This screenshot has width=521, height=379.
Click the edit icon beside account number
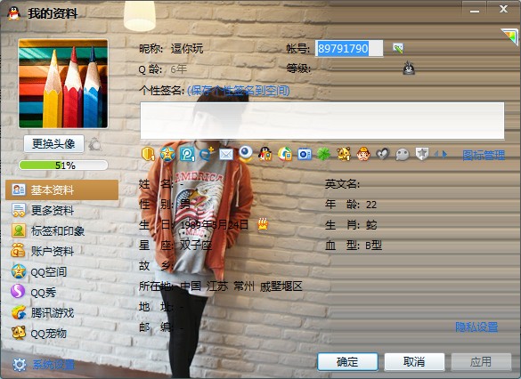pos(398,48)
